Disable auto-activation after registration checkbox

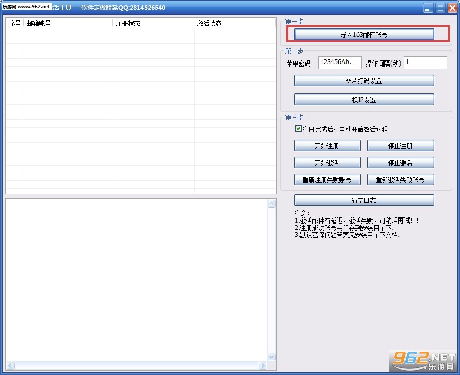[298, 129]
